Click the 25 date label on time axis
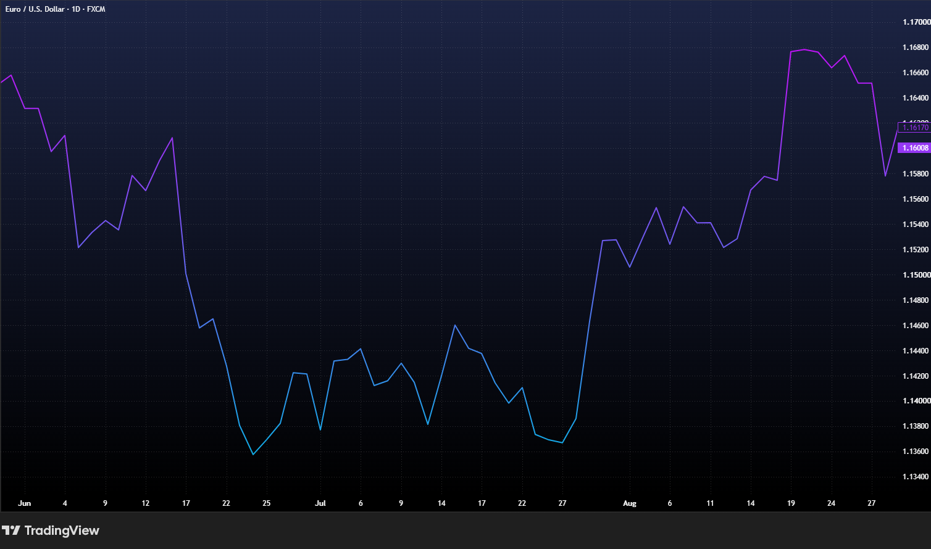931x549 pixels. 267,503
